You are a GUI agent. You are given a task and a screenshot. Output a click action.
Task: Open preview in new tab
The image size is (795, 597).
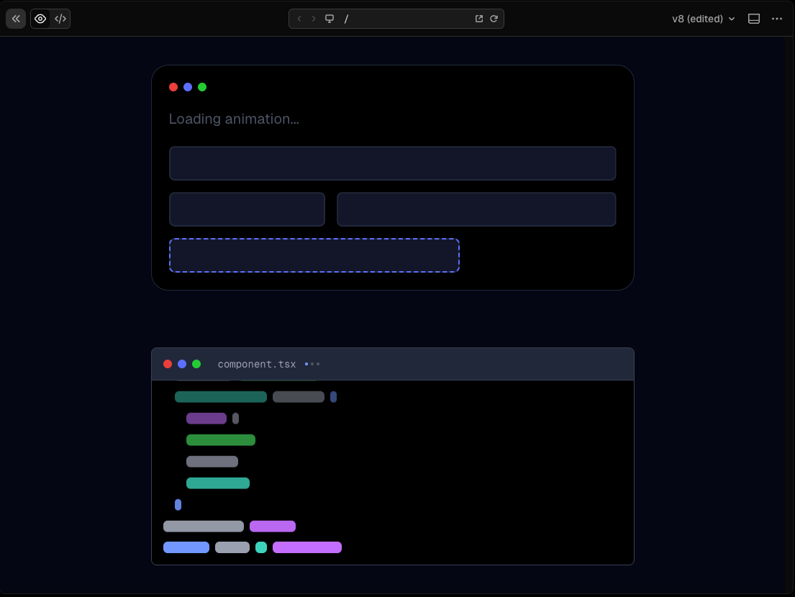[x=479, y=19]
